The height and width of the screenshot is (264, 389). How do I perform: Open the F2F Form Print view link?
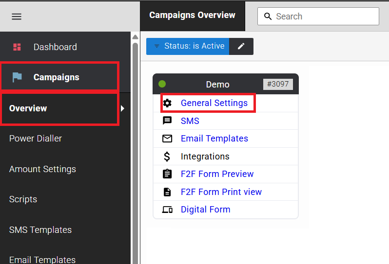click(x=221, y=192)
